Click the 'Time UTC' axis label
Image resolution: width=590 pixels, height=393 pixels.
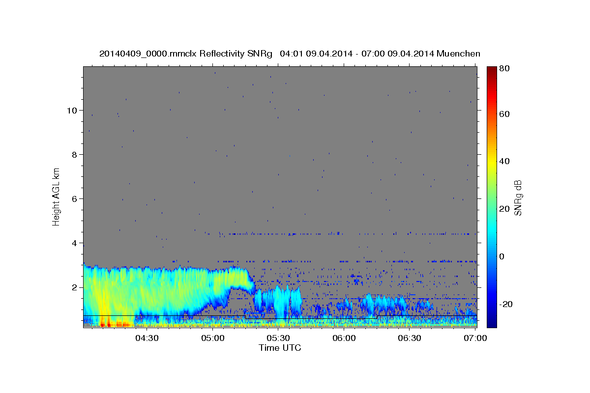[x=280, y=348]
